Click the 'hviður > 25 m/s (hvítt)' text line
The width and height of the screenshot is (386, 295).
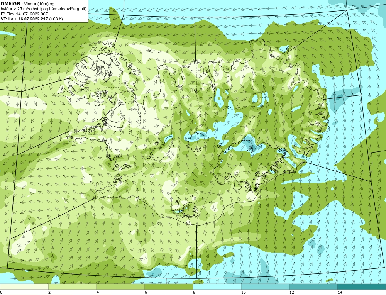pyautogui.click(x=20, y=9)
